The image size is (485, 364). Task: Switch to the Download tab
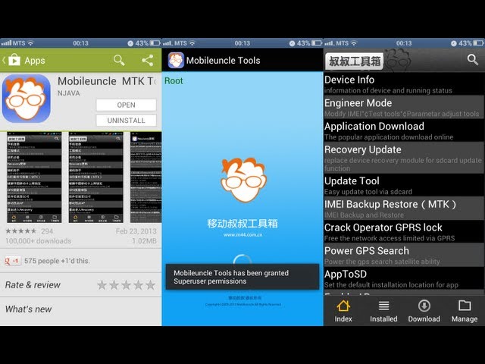[x=424, y=311]
